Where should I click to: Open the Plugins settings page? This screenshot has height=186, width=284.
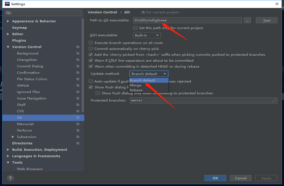tap(19, 40)
